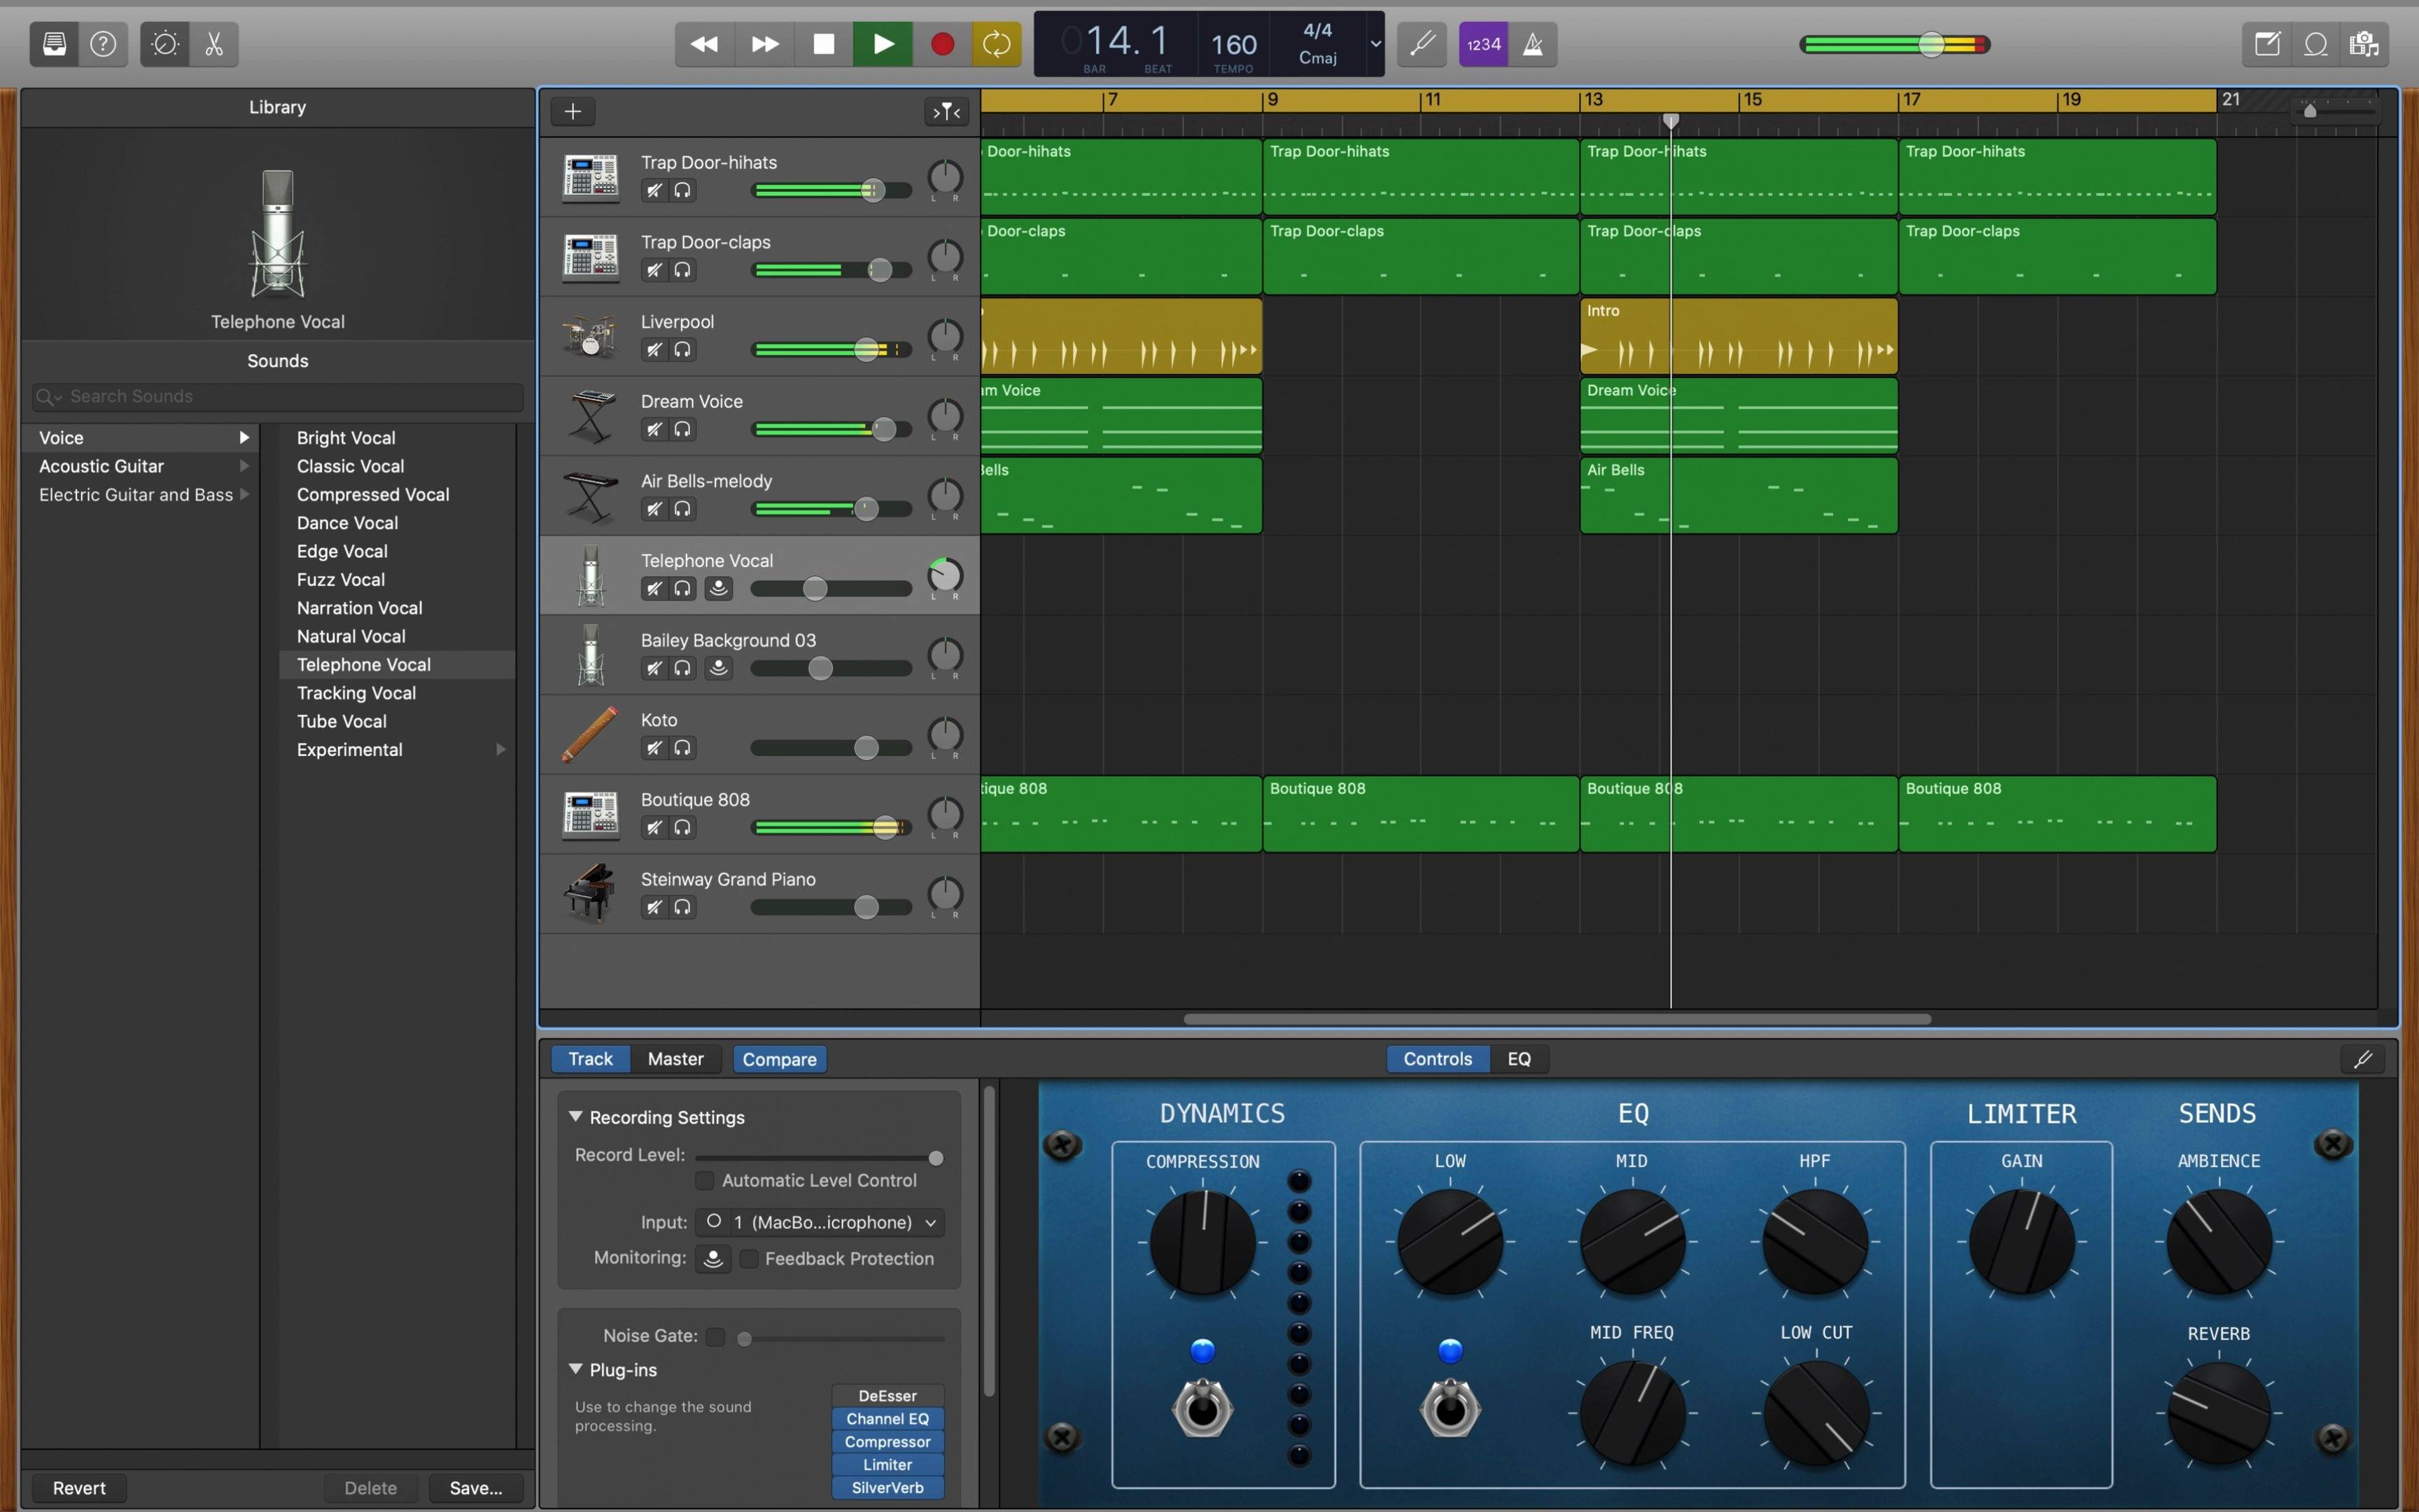
Task: Select Telephone Vocal in the Library list
Action: click(x=363, y=664)
